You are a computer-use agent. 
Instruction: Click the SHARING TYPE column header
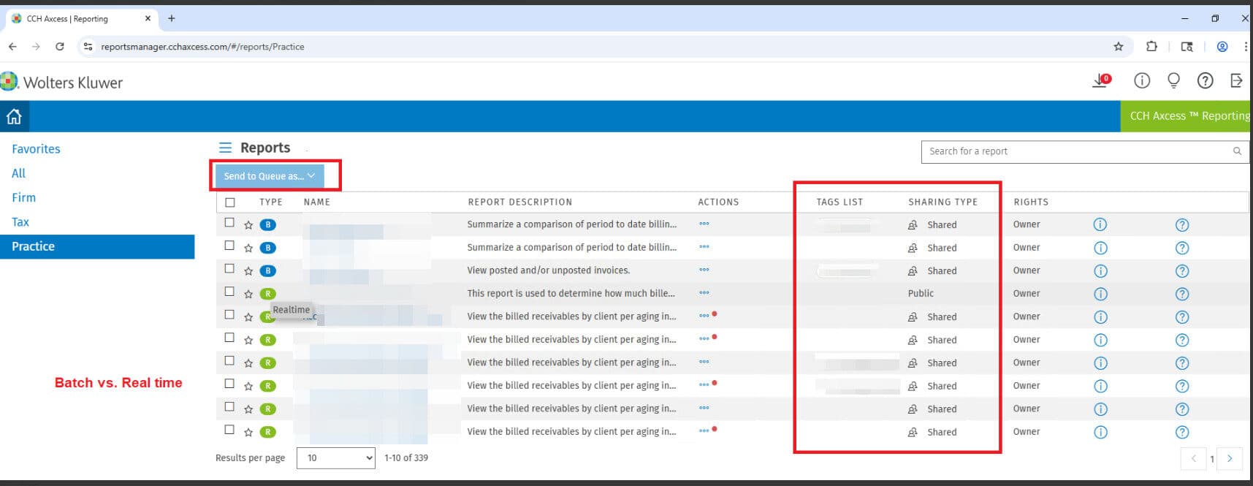pos(942,202)
